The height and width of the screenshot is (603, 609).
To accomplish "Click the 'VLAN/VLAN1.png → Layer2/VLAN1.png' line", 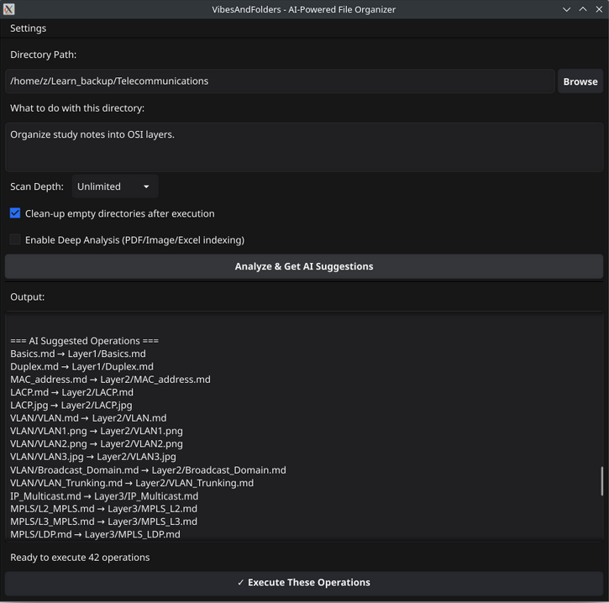I will click(x=97, y=431).
